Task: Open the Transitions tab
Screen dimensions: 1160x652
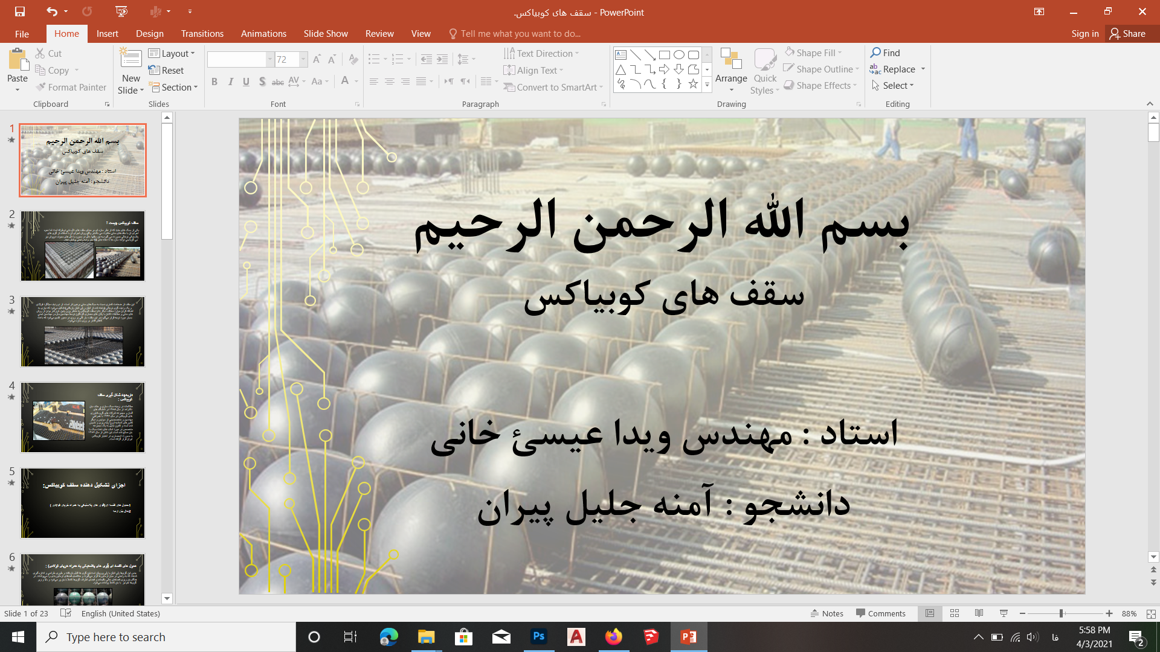Action: pos(202,34)
